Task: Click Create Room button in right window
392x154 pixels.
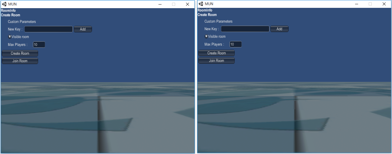Action: pyautogui.click(x=217, y=53)
